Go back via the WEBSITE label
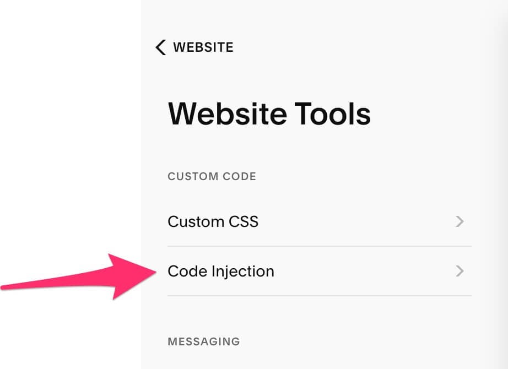The height and width of the screenshot is (369, 508). pos(203,47)
